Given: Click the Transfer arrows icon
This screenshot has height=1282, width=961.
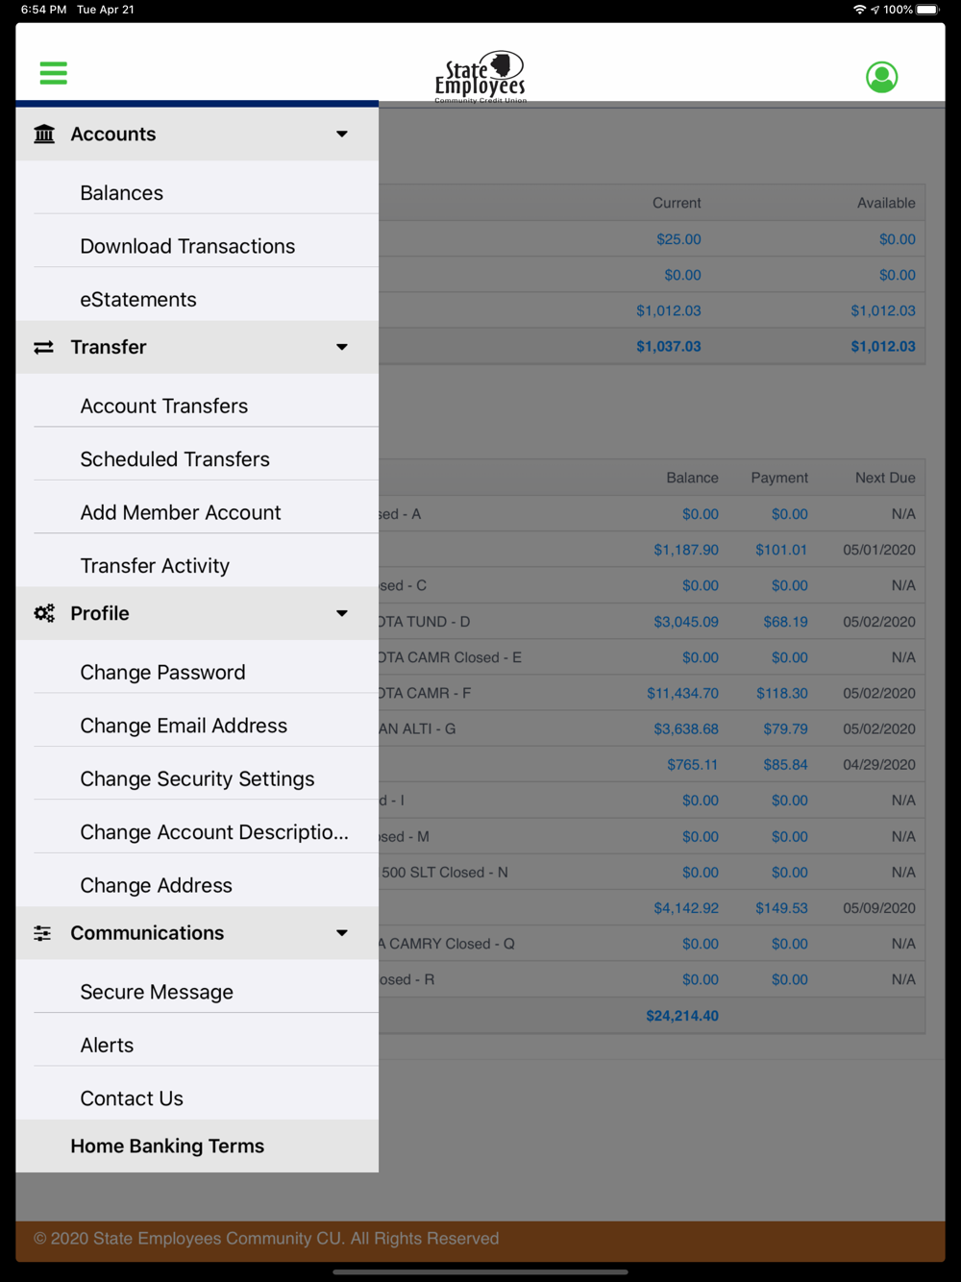Looking at the screenshot, I should point(44,347).
